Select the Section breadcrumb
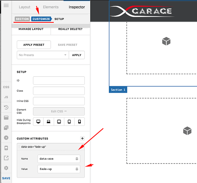The image size is (197, 183). pyautogui.click(x=22, y=19)
